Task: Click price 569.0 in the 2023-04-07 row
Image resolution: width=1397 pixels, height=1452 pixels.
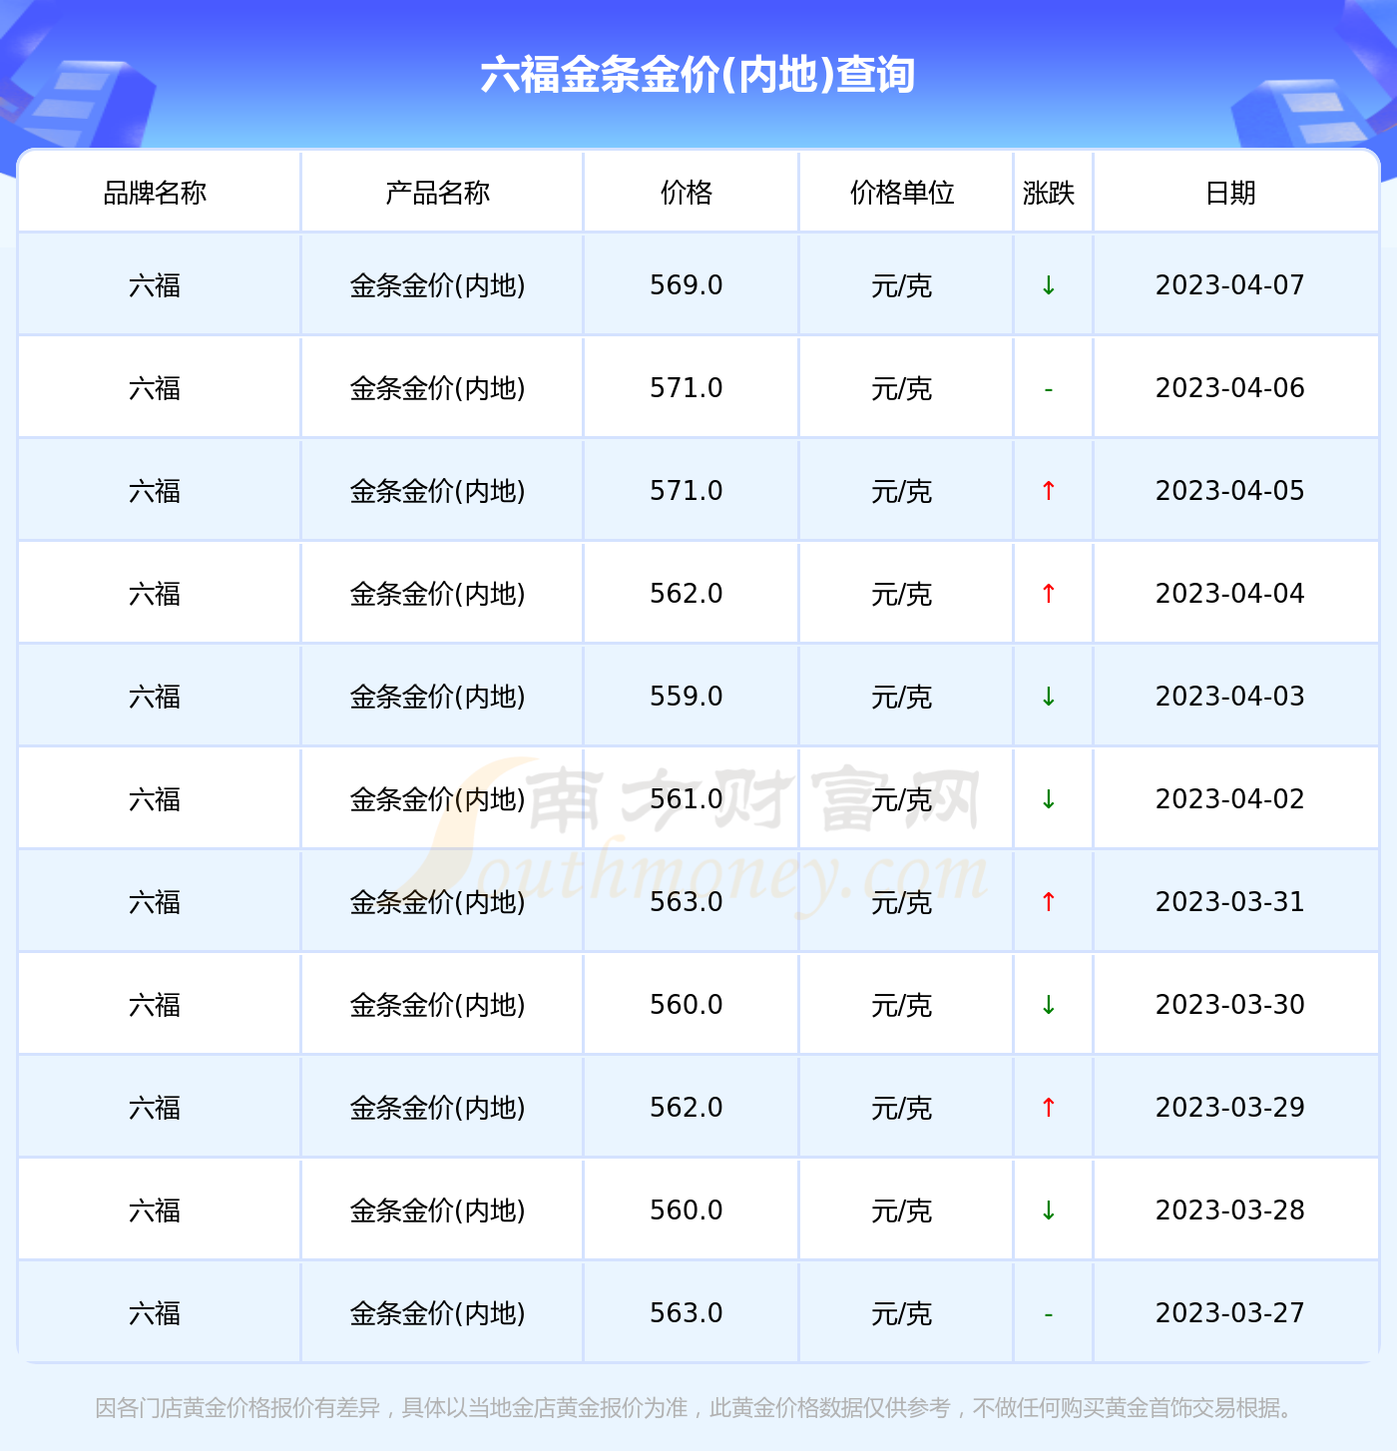Action: point(687,285)
